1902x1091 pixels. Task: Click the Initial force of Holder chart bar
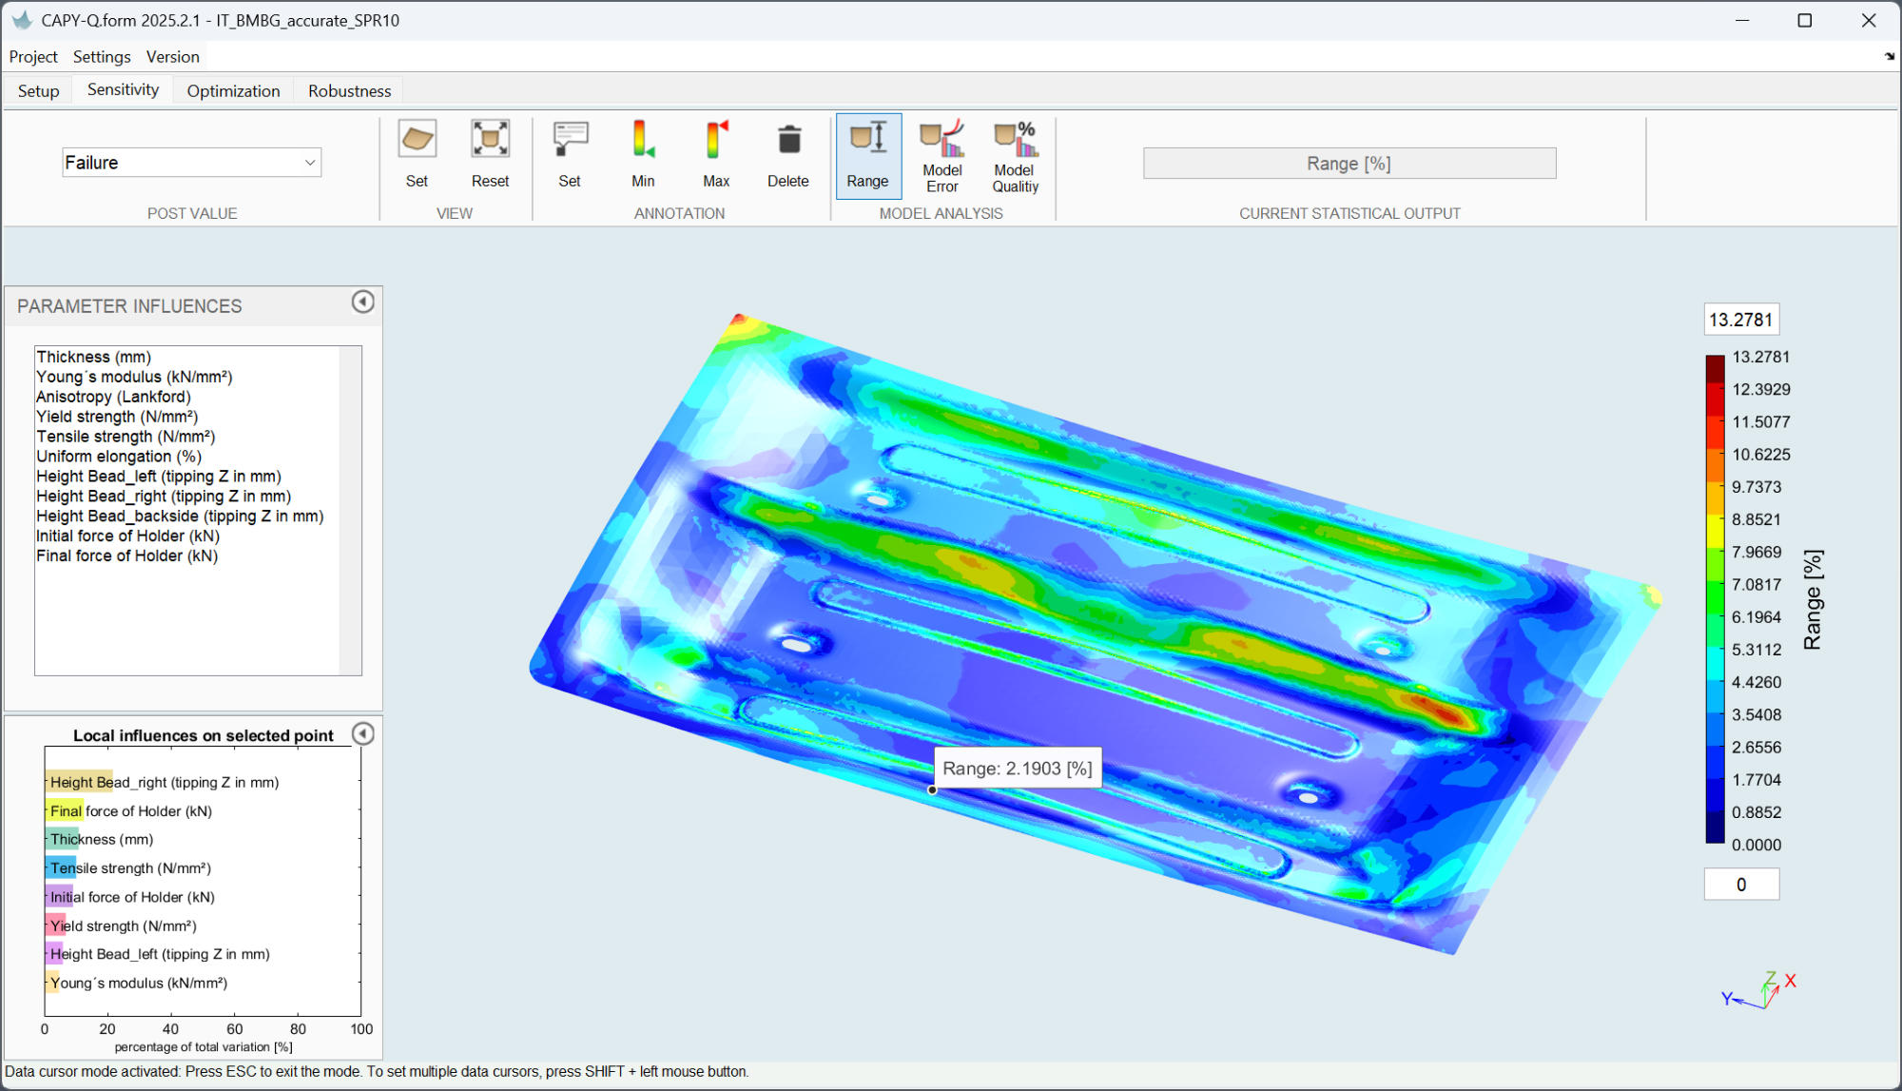[59, 896]
